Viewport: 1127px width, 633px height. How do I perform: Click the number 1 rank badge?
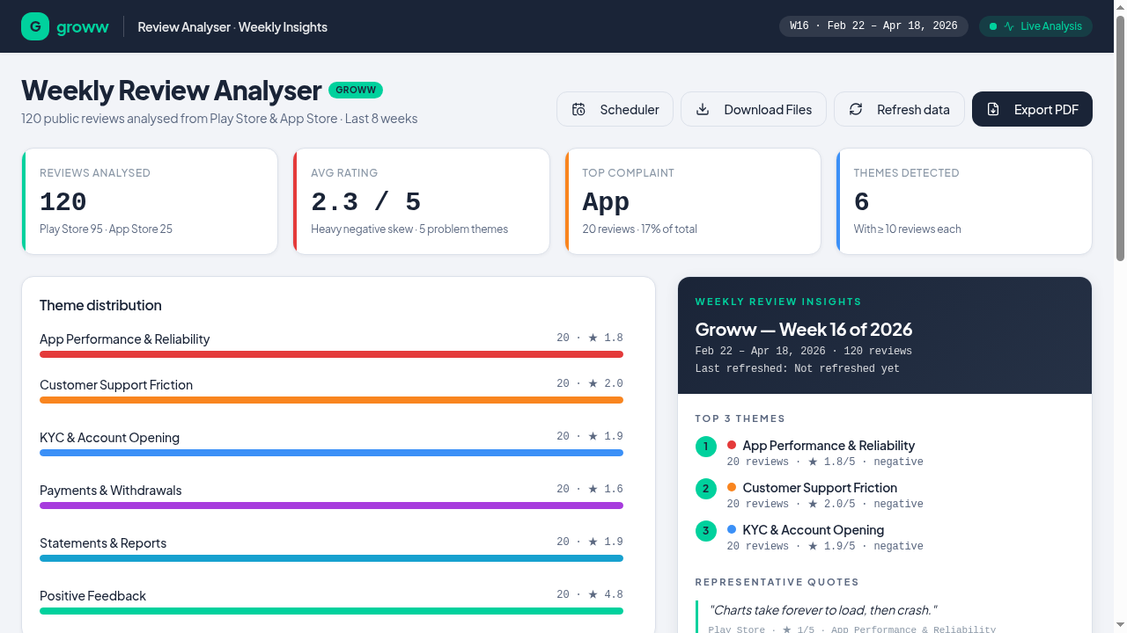point(706,447)
